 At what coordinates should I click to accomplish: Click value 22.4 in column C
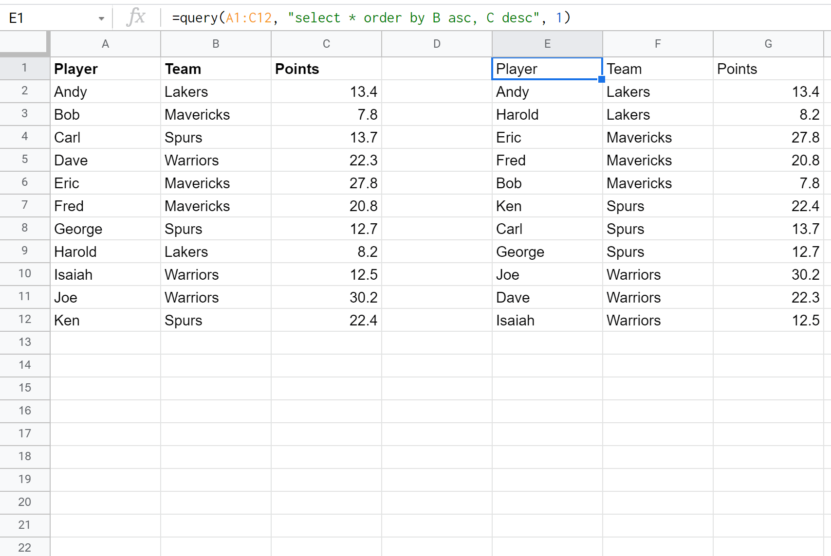[364, 321]
